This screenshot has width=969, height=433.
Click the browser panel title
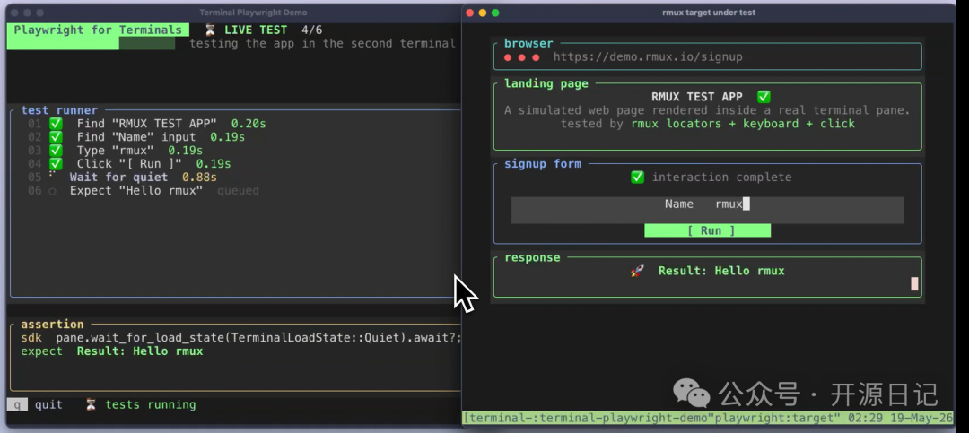(529, 43)
